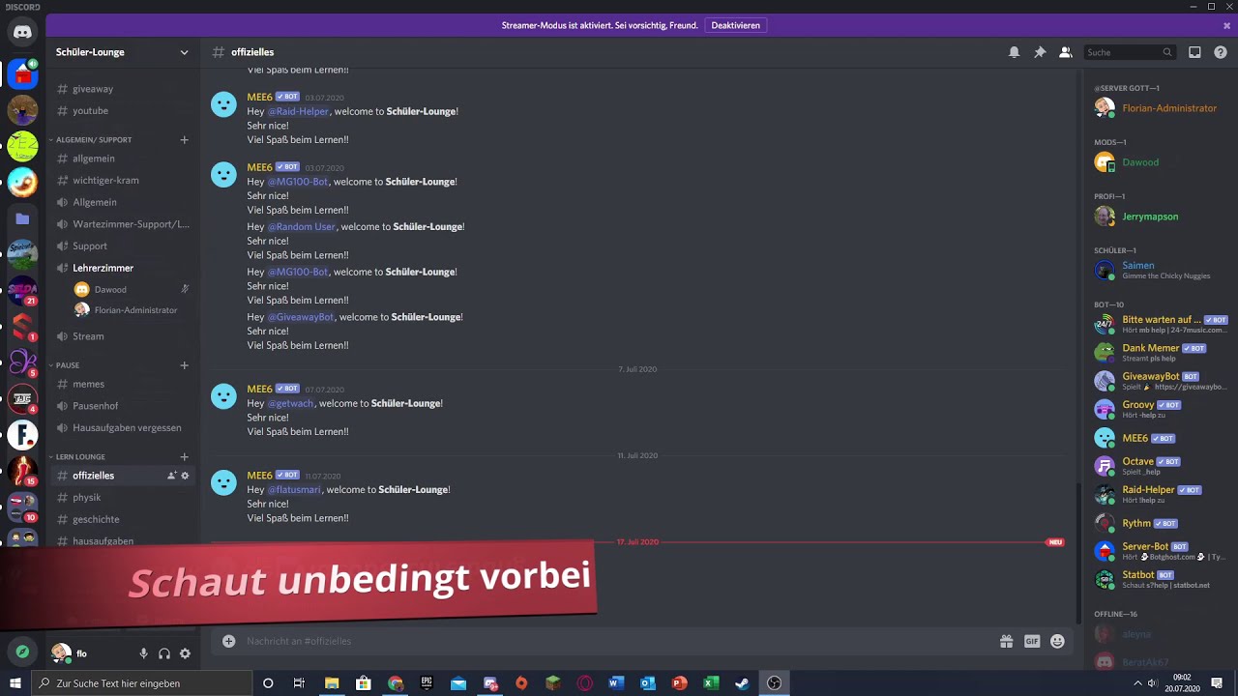Open the Nitro gift icon
This screenshot has width=1238, height=696.
click(x=1006, y=641)
